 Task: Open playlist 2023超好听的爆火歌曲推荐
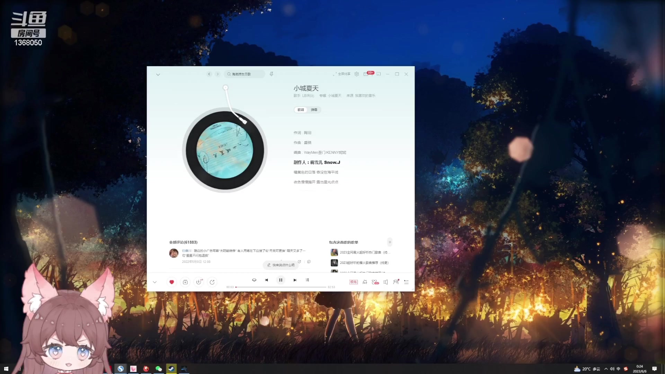point(360,263)
